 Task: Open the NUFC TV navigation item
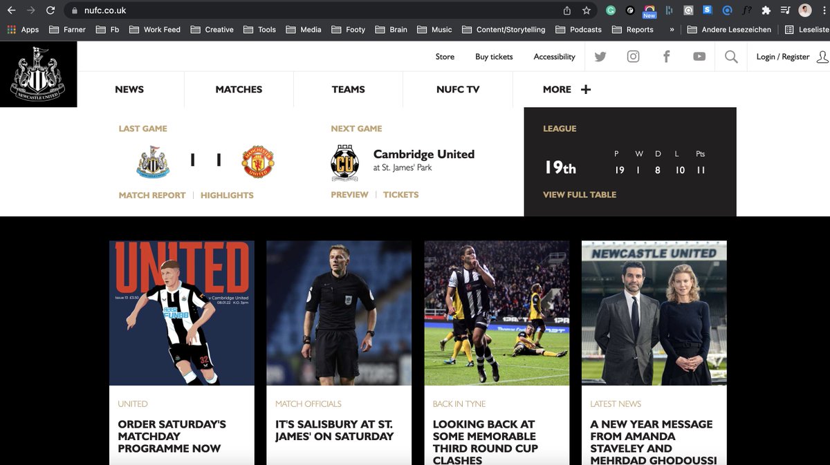tap(458, 89)
